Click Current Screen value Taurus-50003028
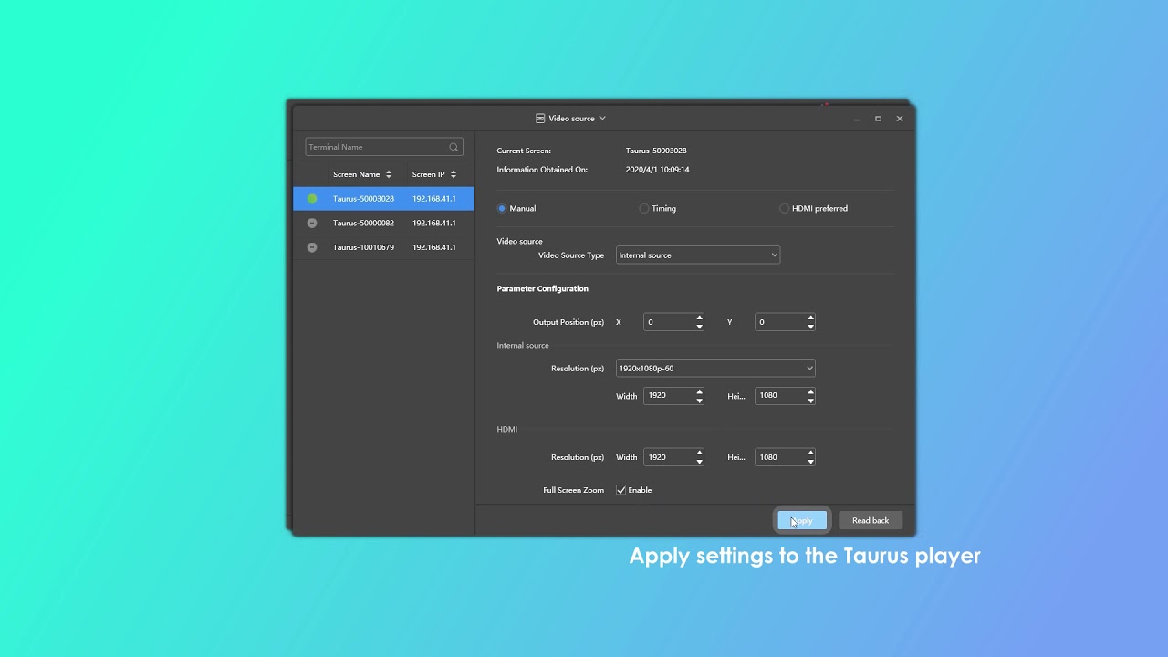Viewport: 1168px width, 657px height. pyautogui.click(x=656, y=151)
